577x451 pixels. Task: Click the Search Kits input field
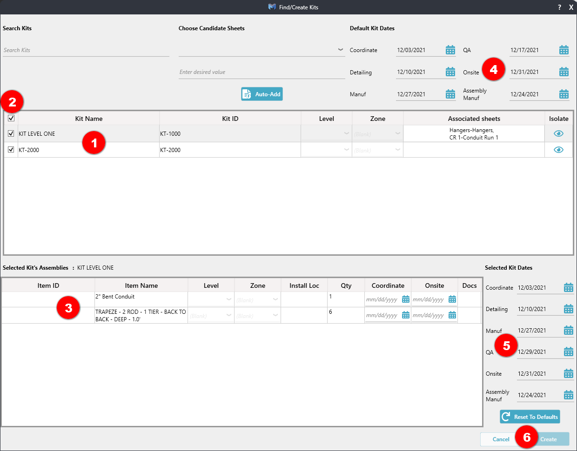[86, 50]
